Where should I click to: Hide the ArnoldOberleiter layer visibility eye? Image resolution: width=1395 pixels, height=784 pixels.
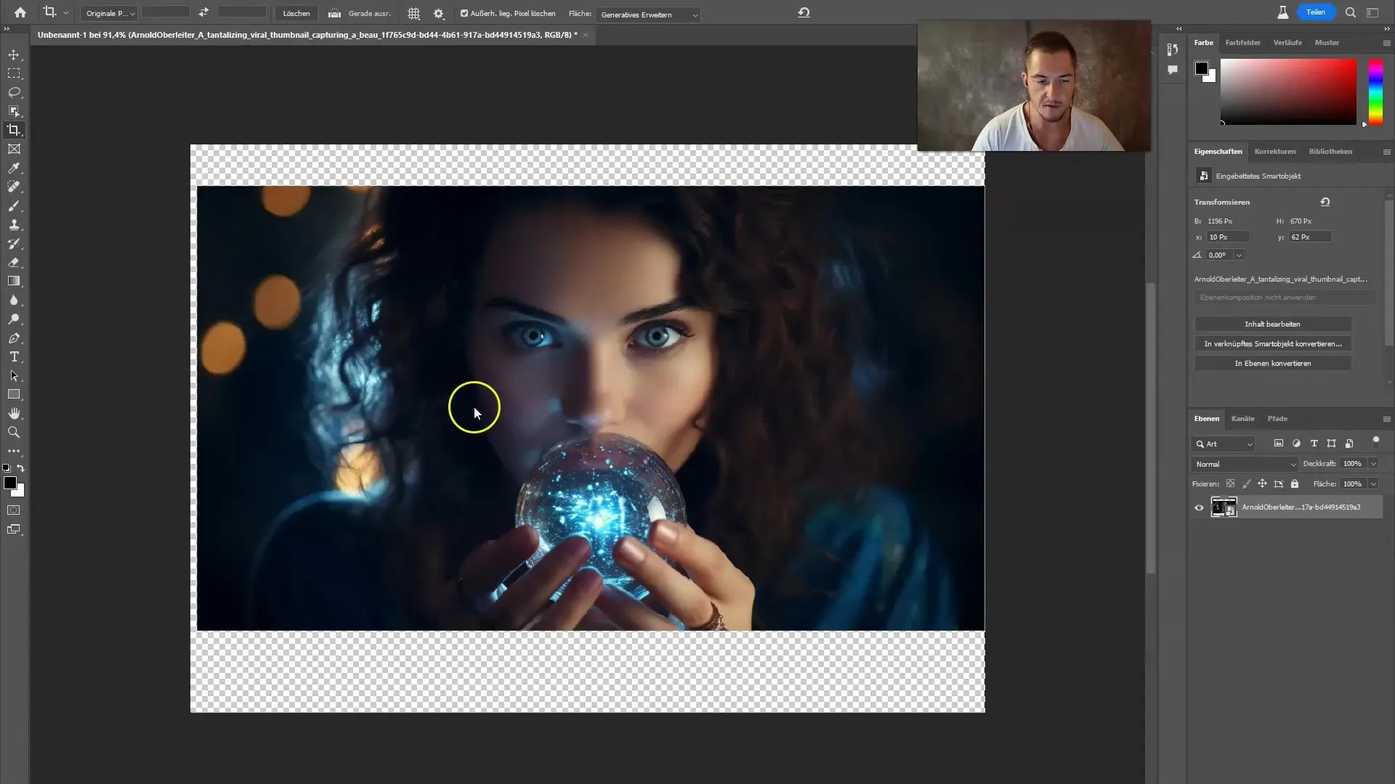coord(1199,507)
